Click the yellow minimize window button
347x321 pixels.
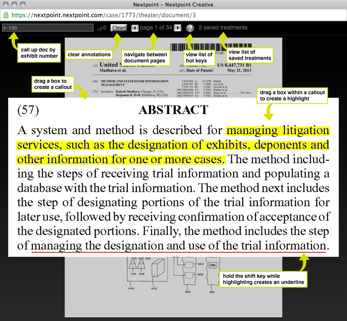(14, 4)
